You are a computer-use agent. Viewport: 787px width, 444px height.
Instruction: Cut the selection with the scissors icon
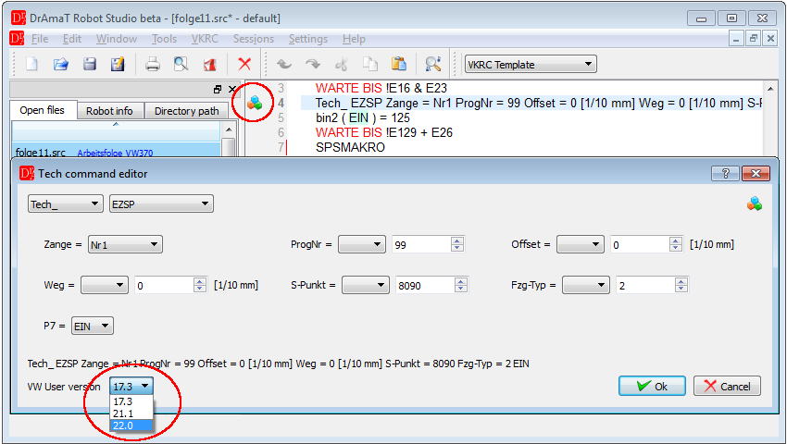(342, 64)
